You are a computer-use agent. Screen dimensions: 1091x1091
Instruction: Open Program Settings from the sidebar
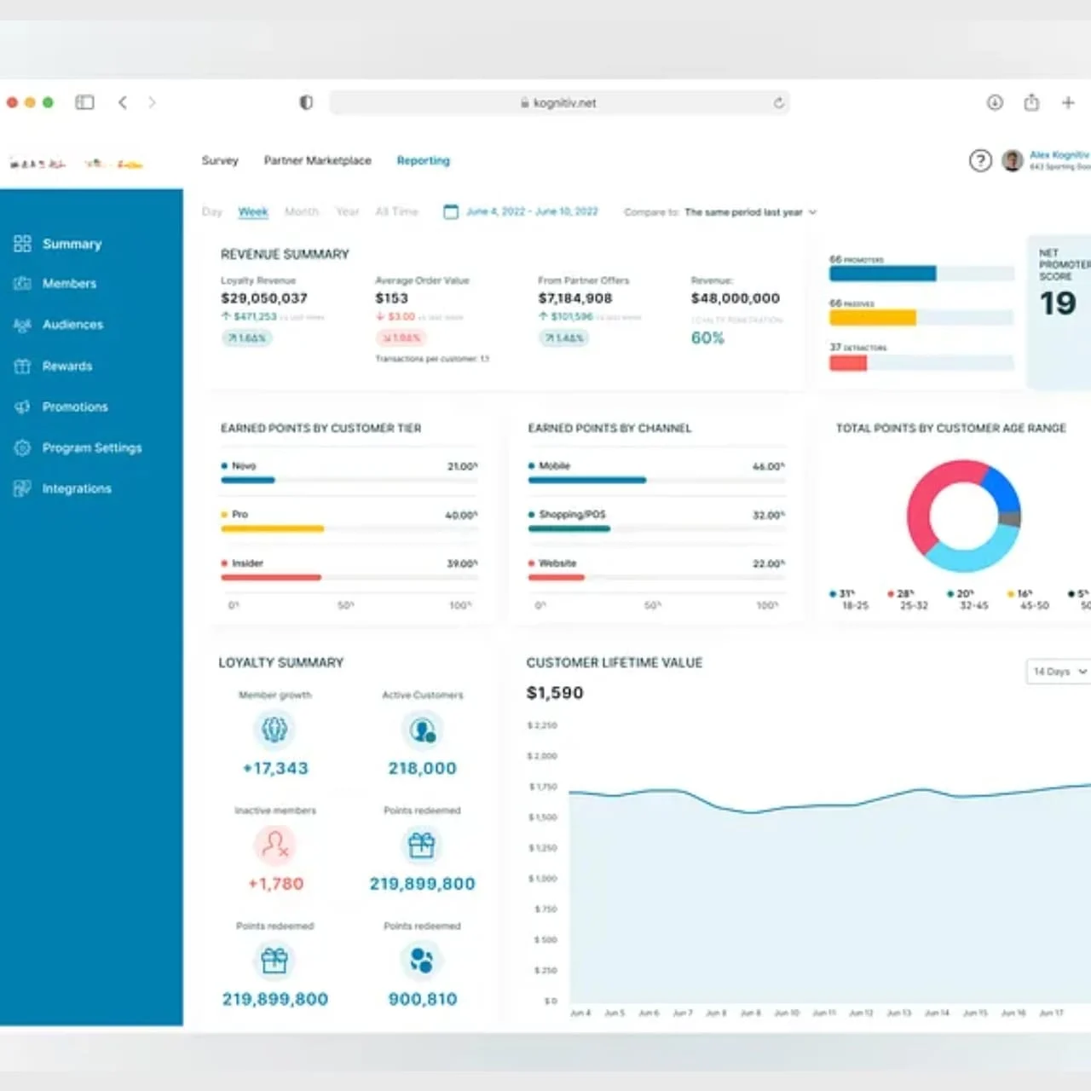click(22, 447)
